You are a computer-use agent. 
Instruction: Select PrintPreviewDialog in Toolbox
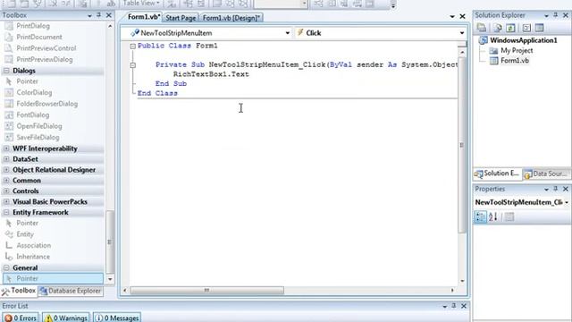point(44,59)
